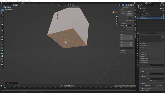Select the Scale tool
This screenshot has width=165, height=93.
point(2,22)
